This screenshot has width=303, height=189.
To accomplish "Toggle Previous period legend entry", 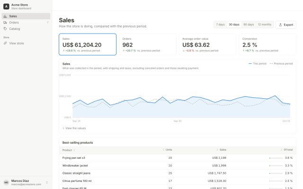I will tap(281, 63).
